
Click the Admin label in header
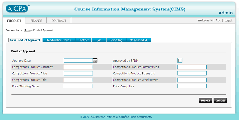pyautogui.click(x=225, y=13)
